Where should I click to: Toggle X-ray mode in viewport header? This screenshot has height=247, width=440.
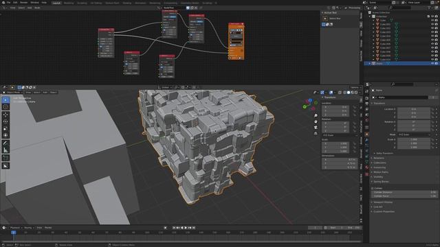[340, 93]
